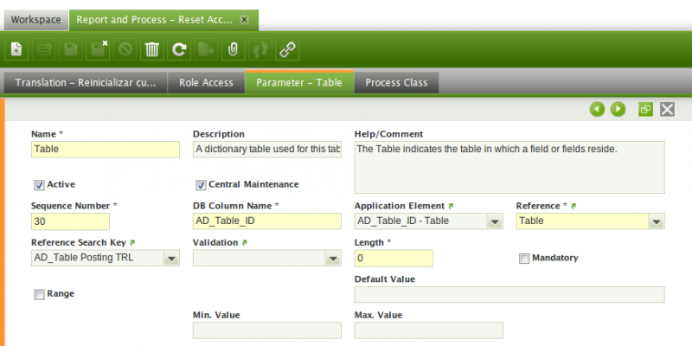This screenshot has width=692, height=346.
Task: Uncheck the Active checkbox
Action: point(39,184)
